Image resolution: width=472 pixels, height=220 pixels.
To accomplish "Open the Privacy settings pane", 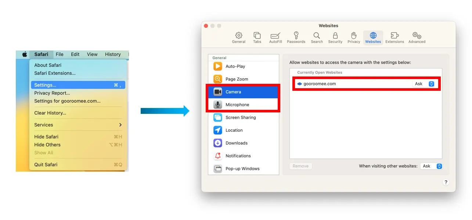I will (x=354, y=38).
